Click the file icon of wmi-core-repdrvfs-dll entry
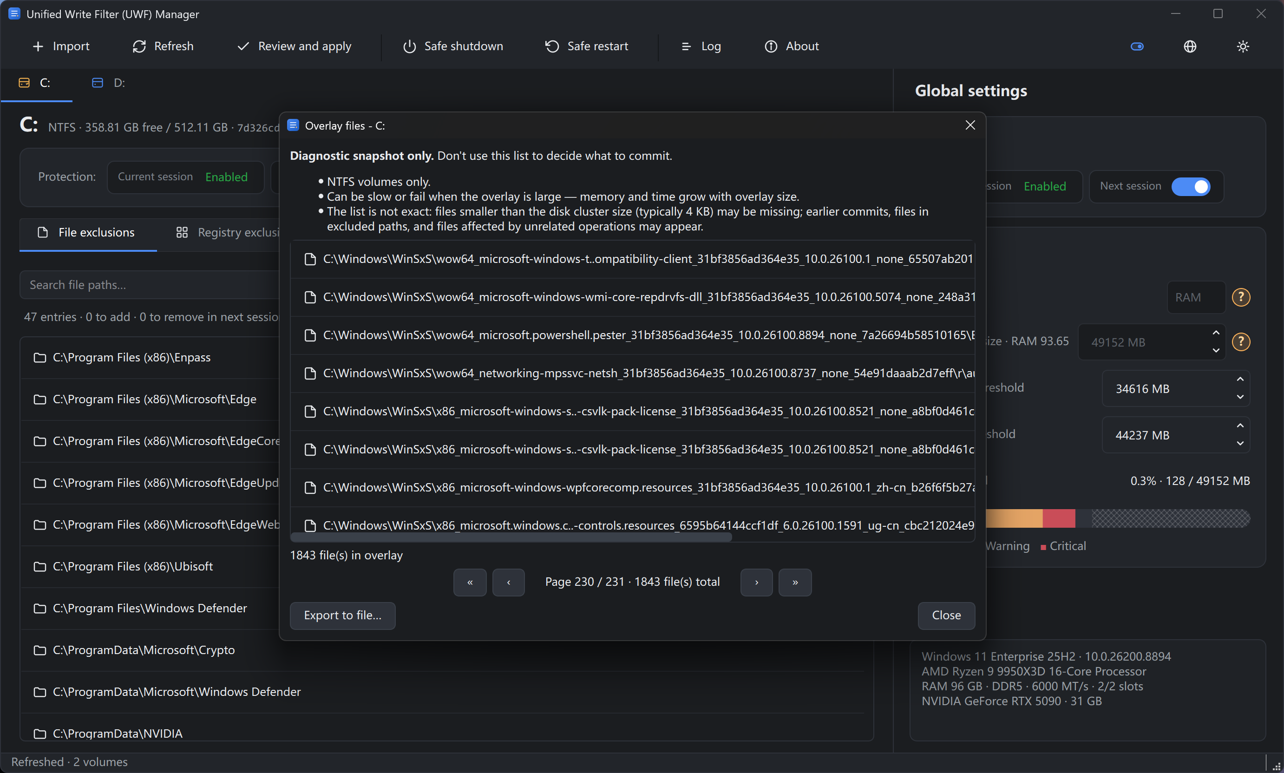This screenshot has width=1284, height=773. pos(310,297)
